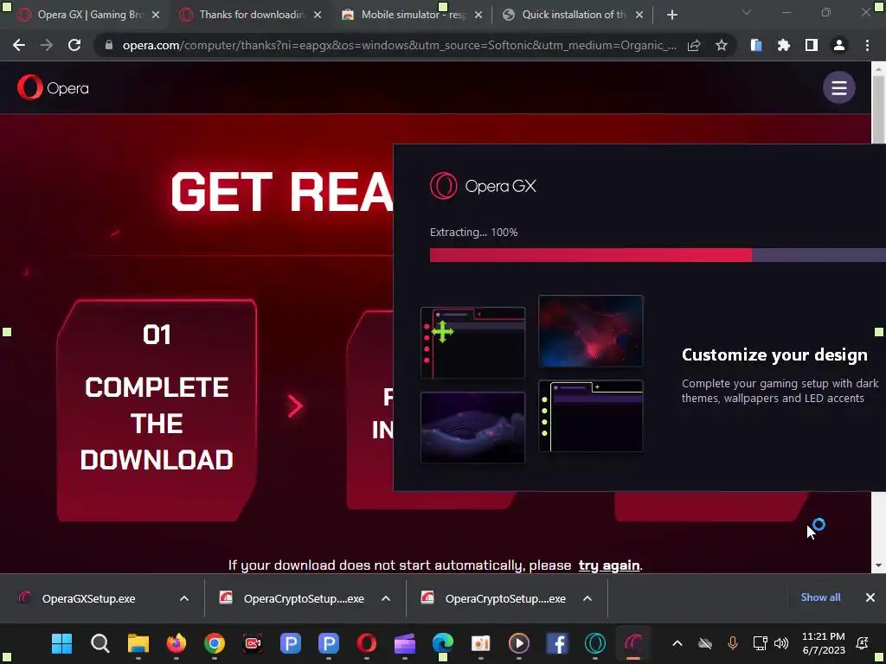Viewport: 886px width, 664px height.
Task: Click the Opera logo in the page header
Action: point(53,87)
